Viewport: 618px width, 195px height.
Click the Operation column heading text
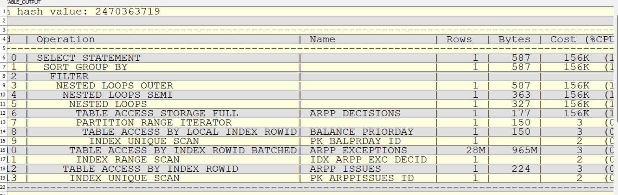pos(65,39)
